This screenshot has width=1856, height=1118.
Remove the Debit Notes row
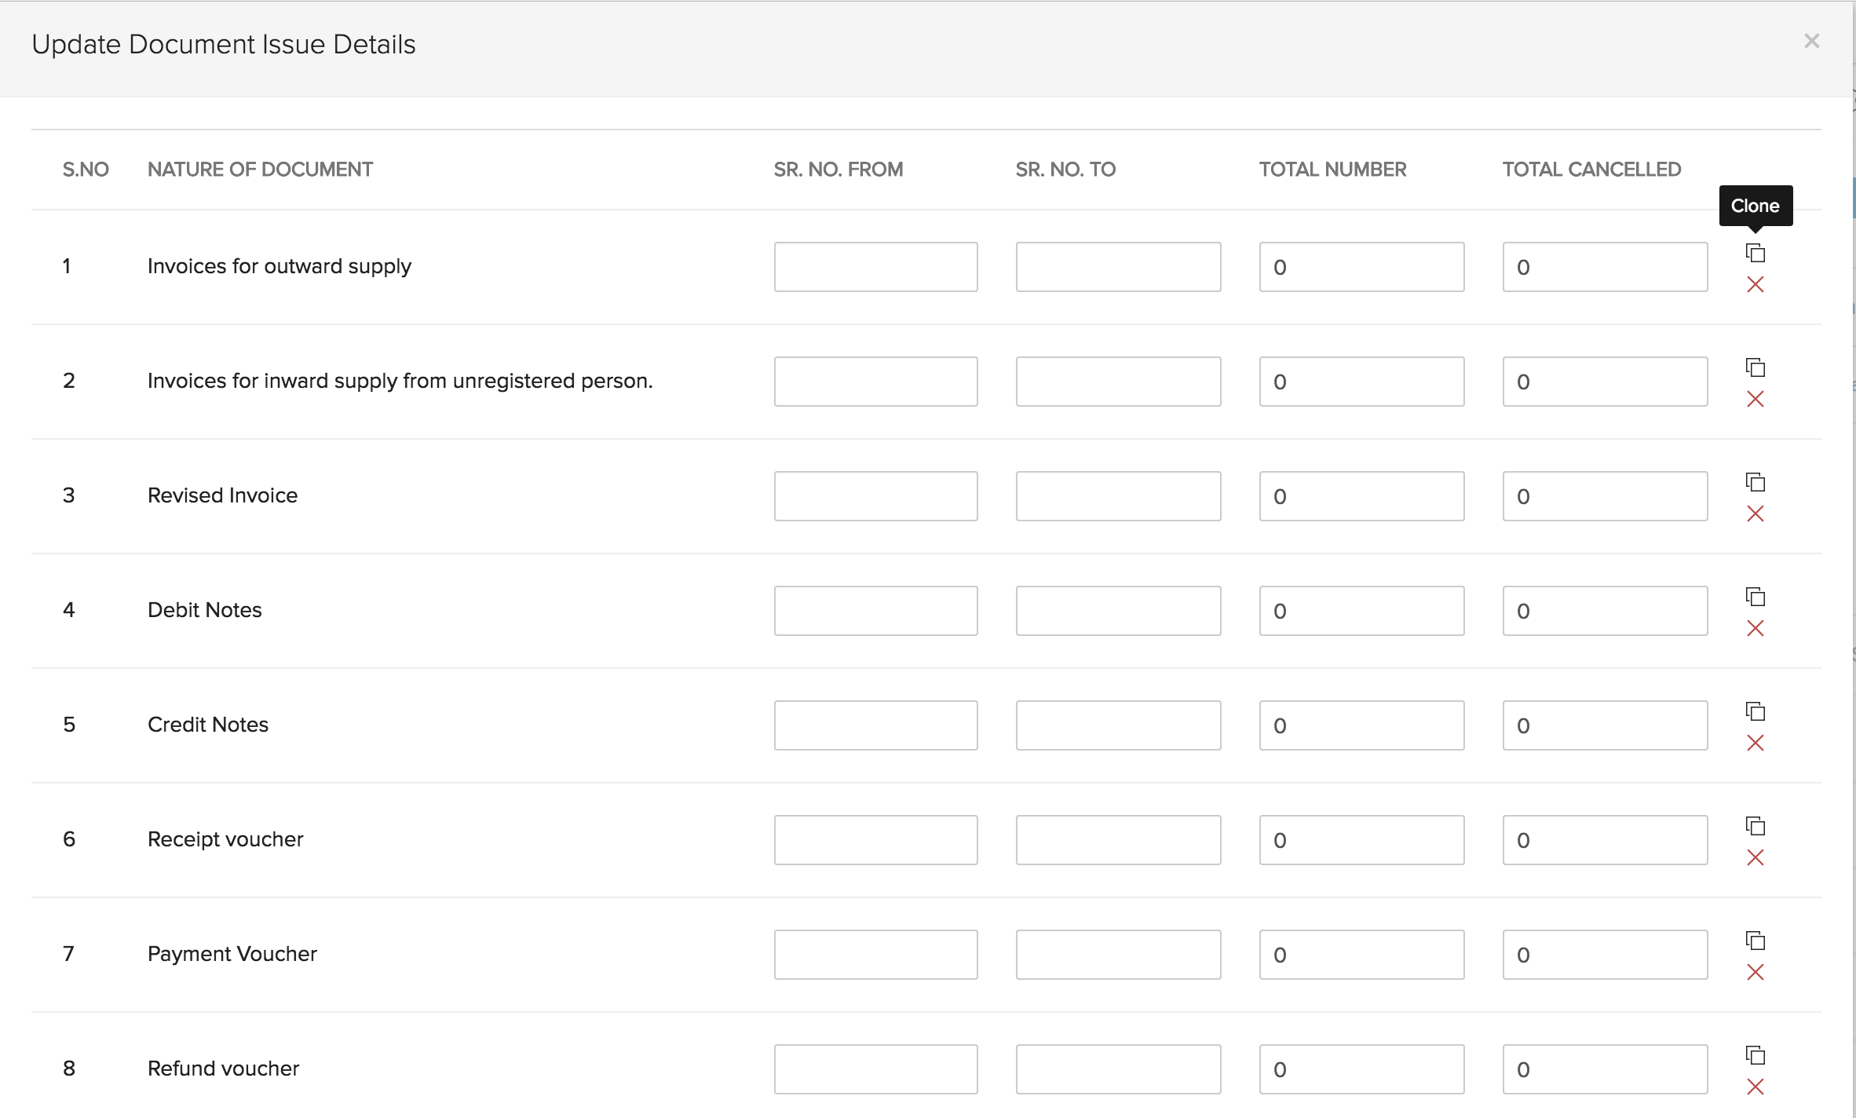click(1755, 629)
